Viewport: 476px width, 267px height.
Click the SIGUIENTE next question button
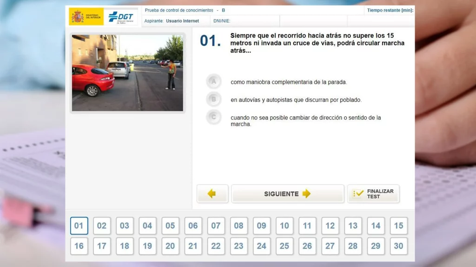(287, 194)
